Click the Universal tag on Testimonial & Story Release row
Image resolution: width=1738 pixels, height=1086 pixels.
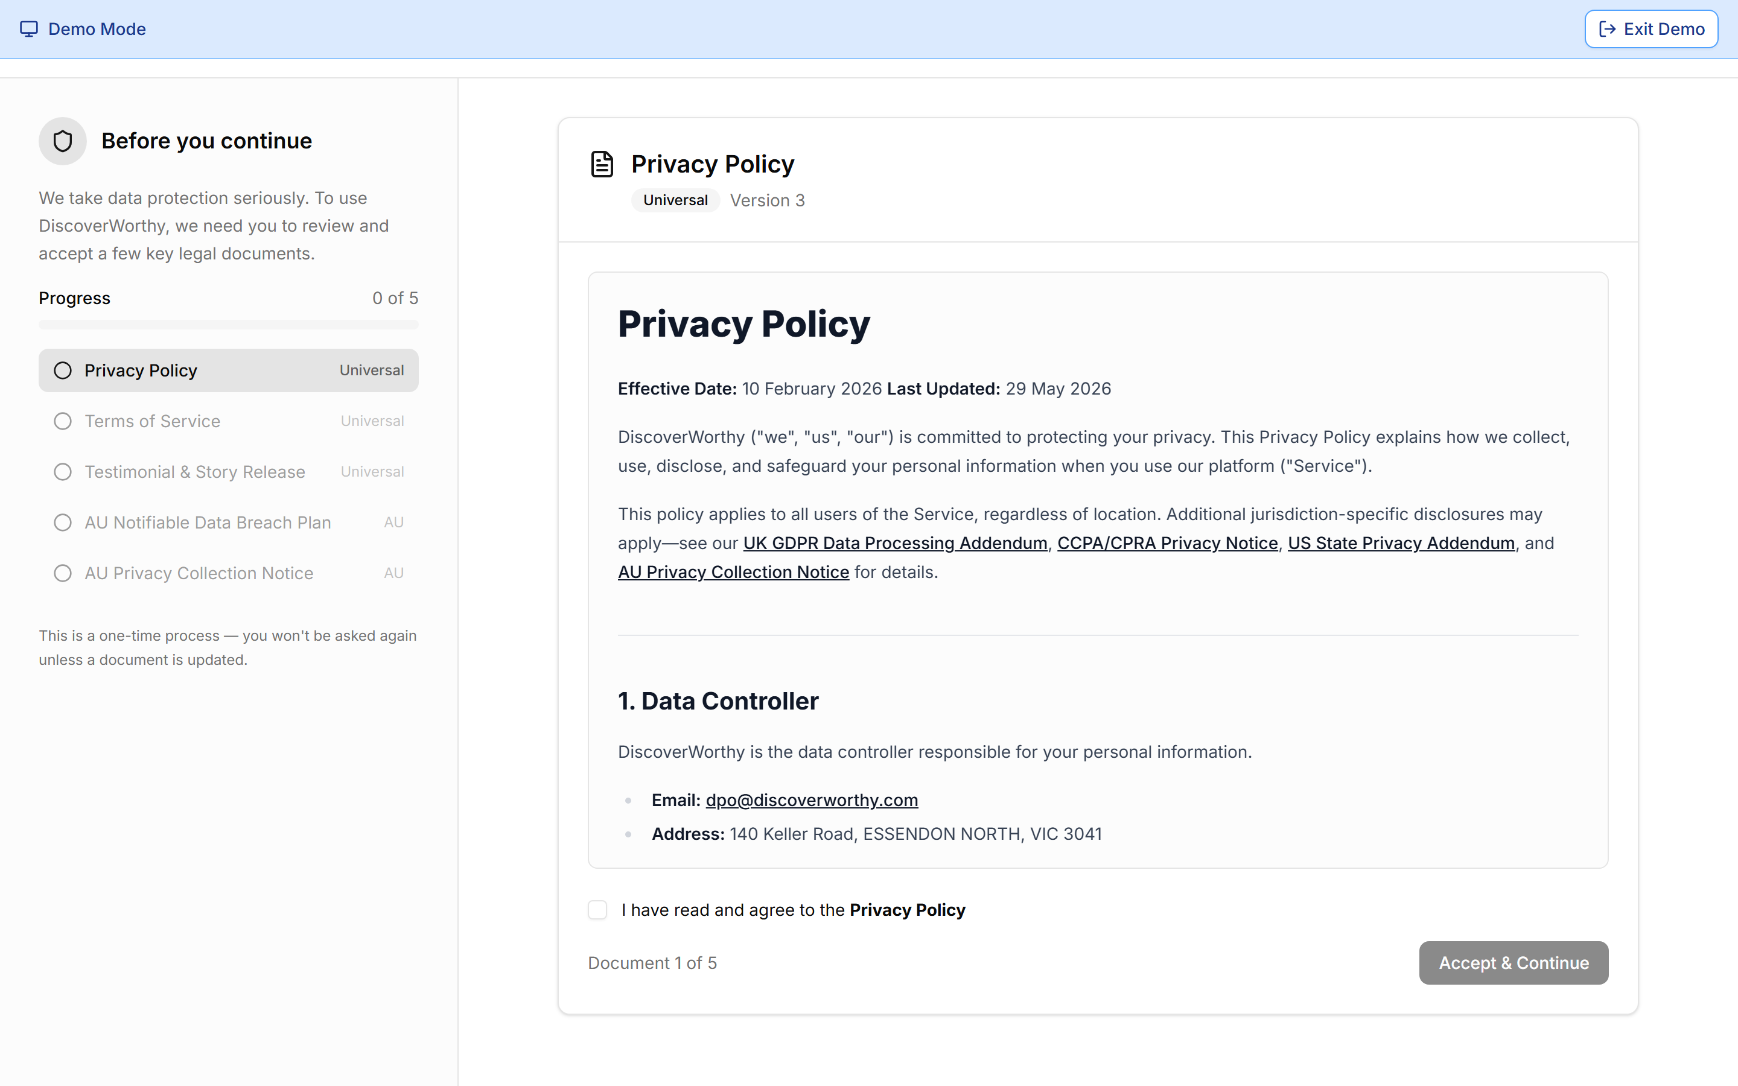tap(372, 472)
